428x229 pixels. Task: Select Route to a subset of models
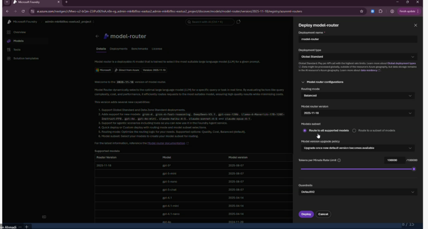[354, 131]
